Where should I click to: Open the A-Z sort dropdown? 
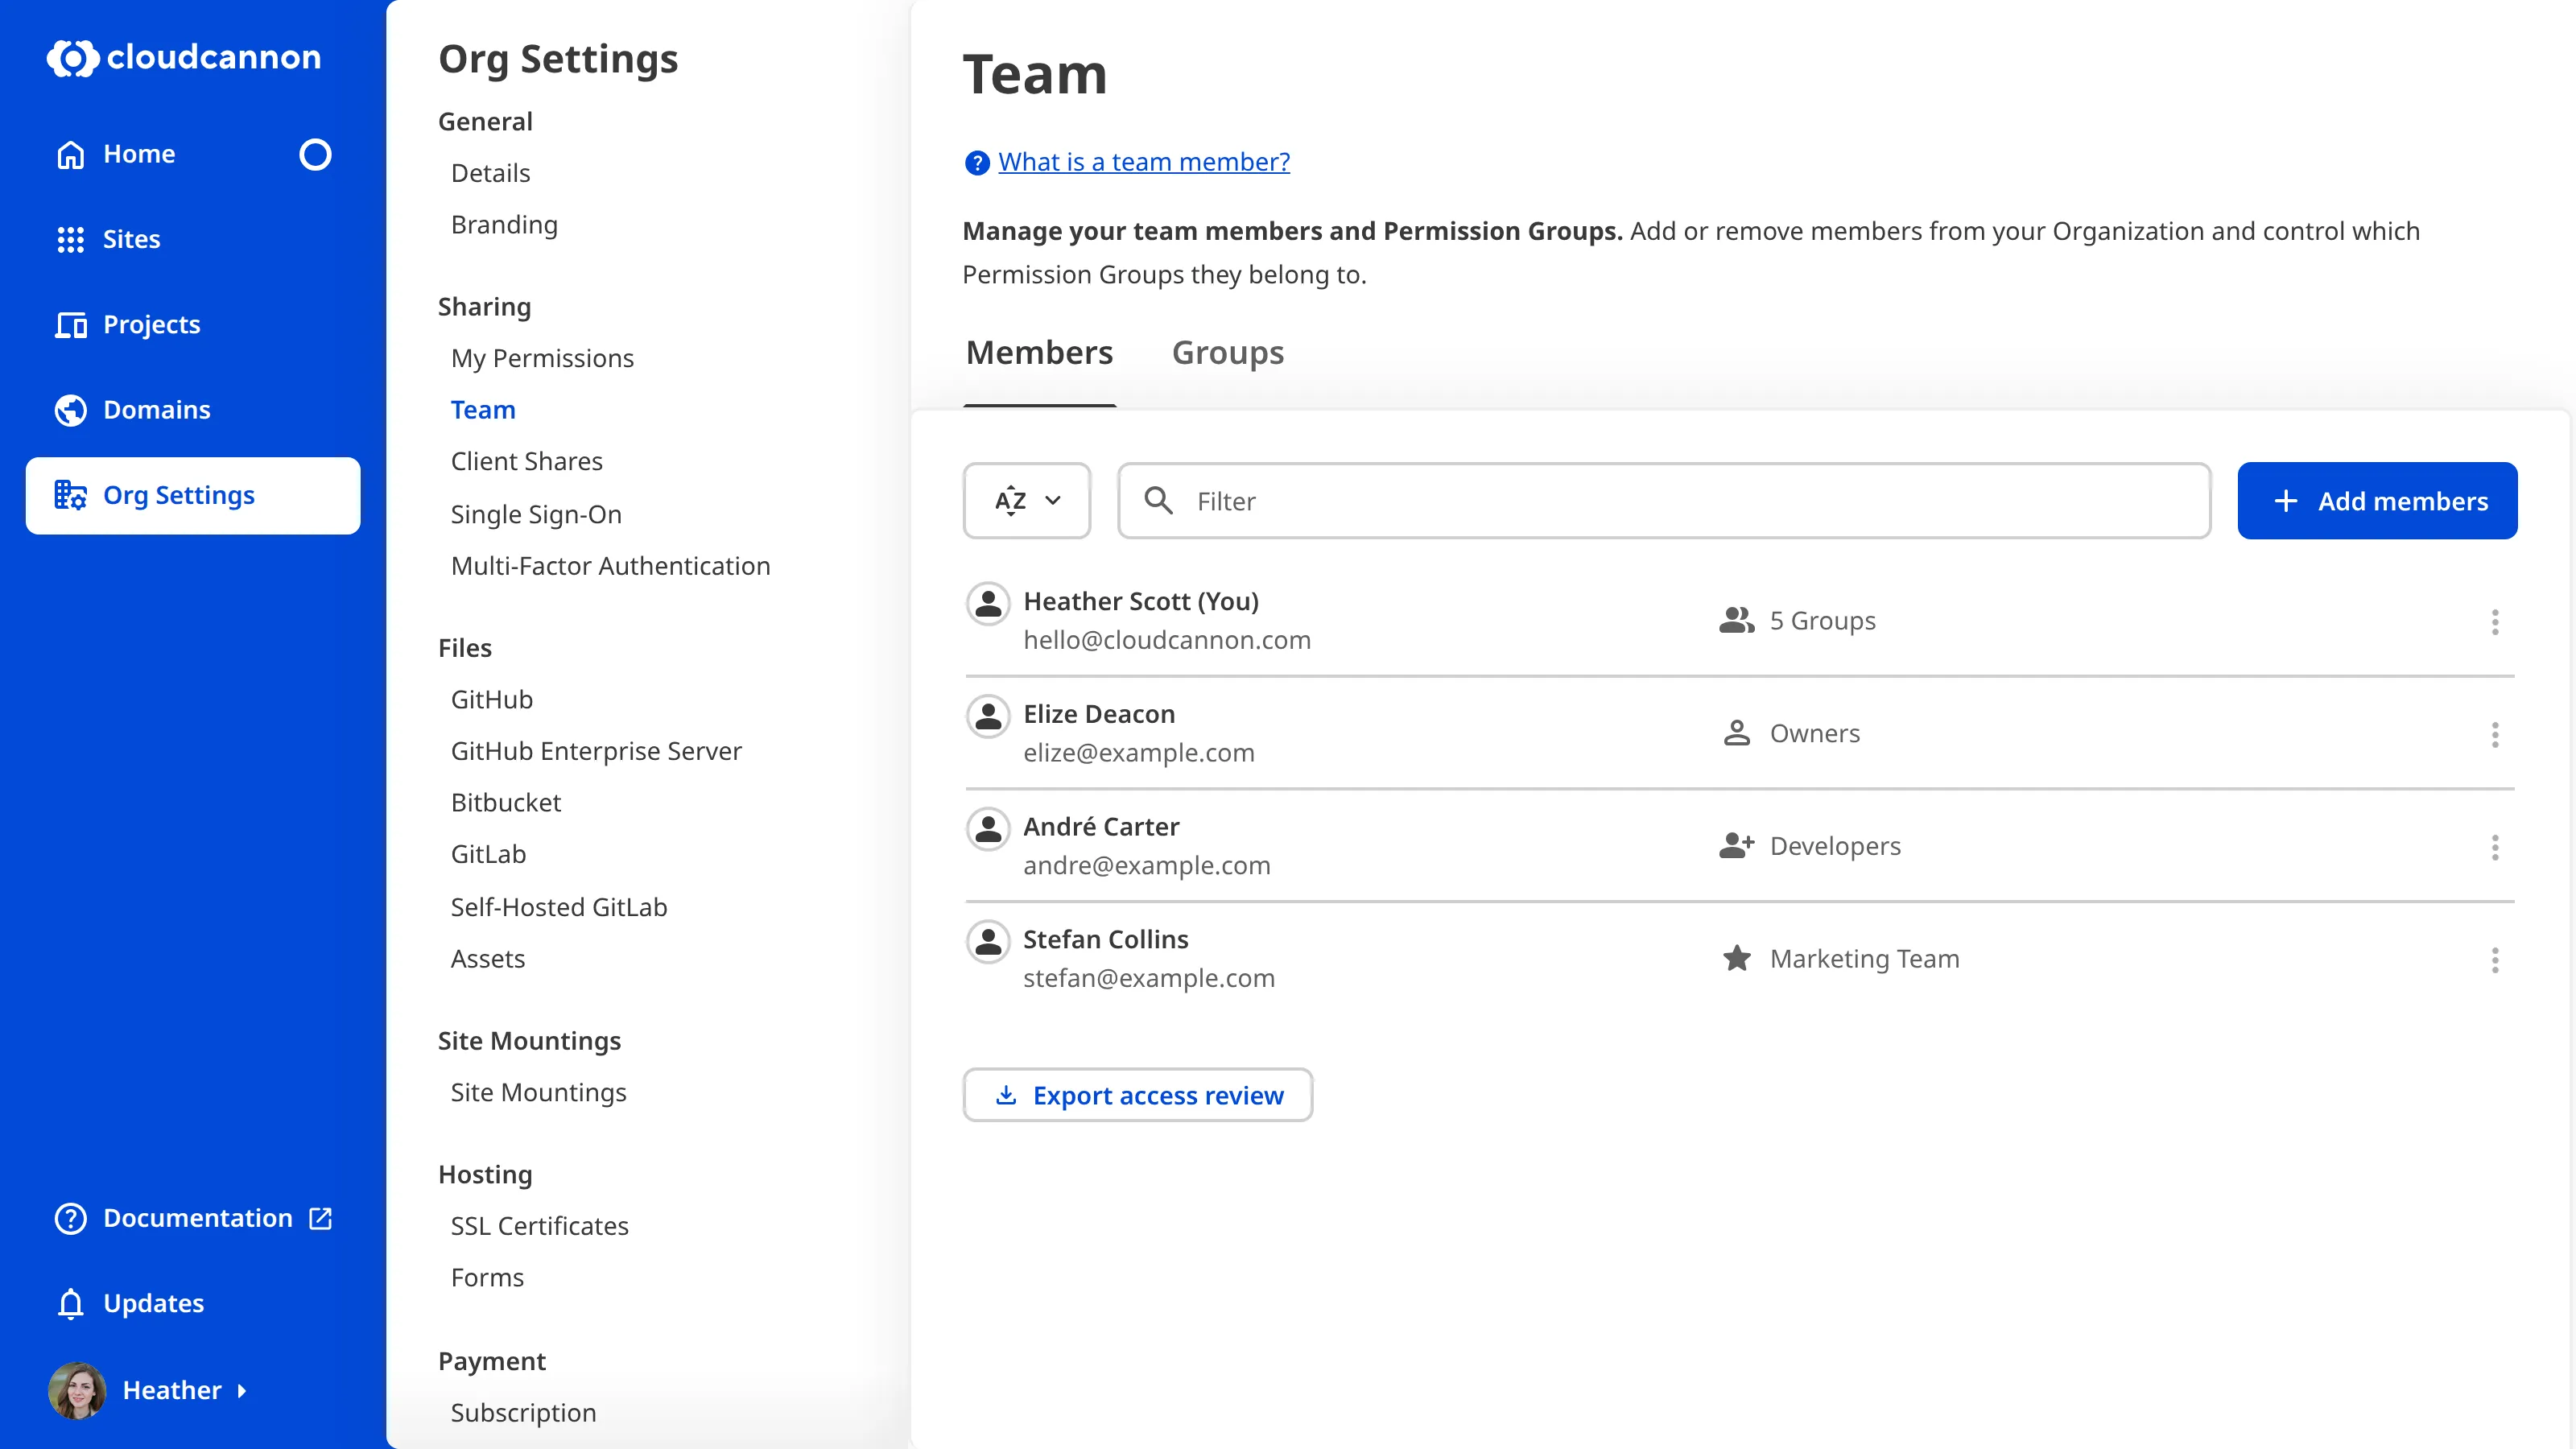[x=1026, y=500]
